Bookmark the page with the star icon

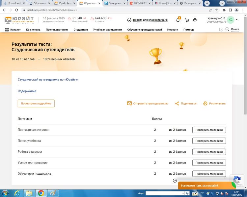(217, 10)
